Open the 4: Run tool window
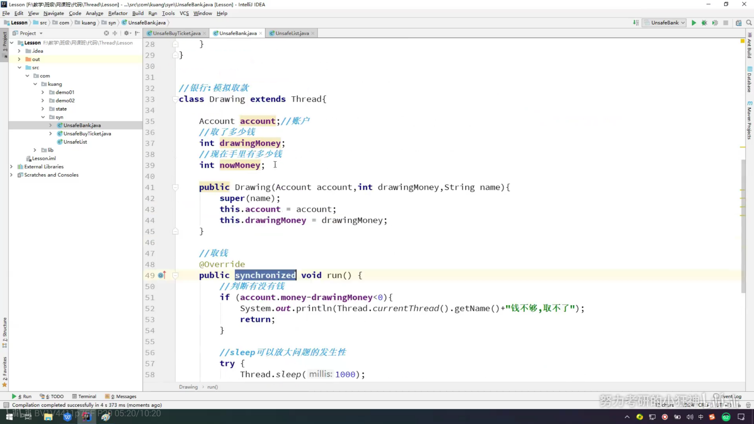 tap(22, 396)
